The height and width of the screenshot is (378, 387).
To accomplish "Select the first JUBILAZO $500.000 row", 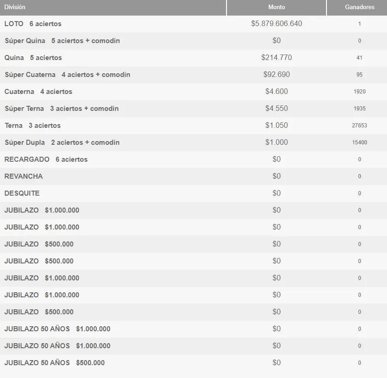I will [39, 244].
